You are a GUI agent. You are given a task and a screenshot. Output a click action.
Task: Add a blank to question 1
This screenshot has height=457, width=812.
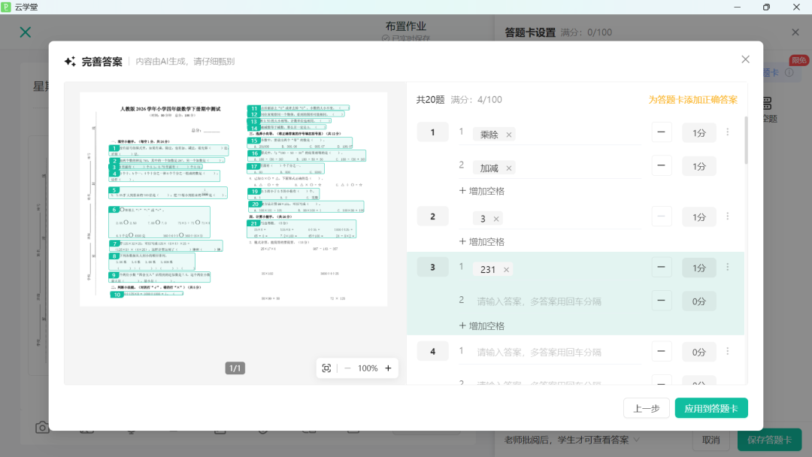482,191
